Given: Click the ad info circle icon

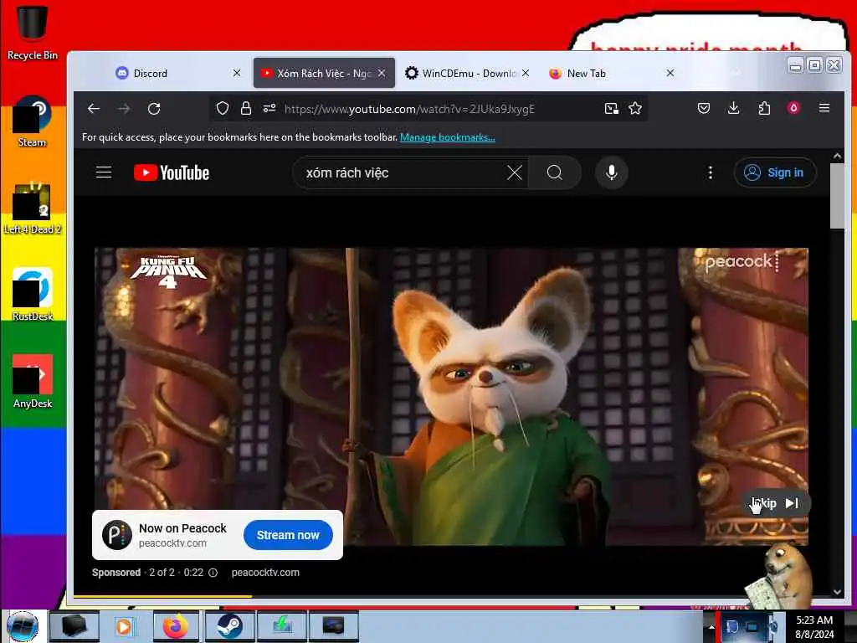Looking at the screenshot, I should point(213,573).
